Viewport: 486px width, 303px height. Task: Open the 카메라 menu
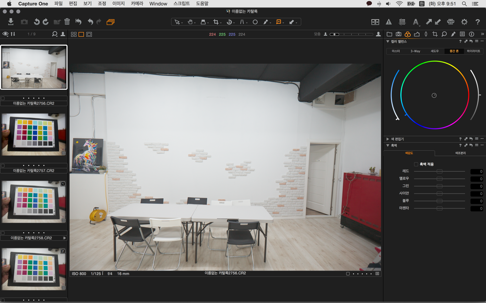pyautogui.click(x=137, y=4)
